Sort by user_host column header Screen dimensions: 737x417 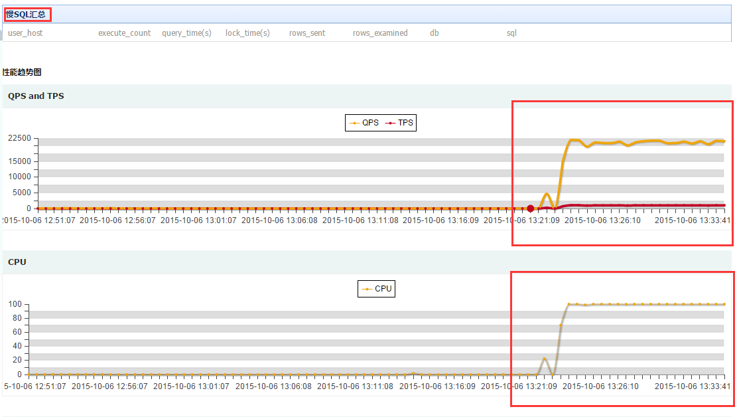pos(25,33)
